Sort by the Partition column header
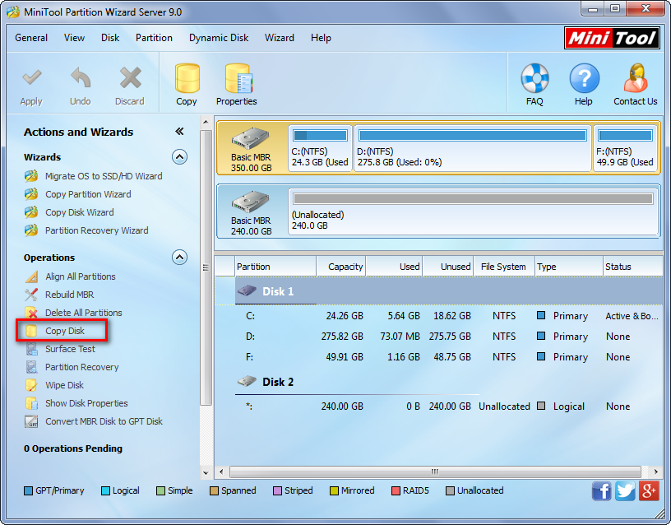 [275, 267]
